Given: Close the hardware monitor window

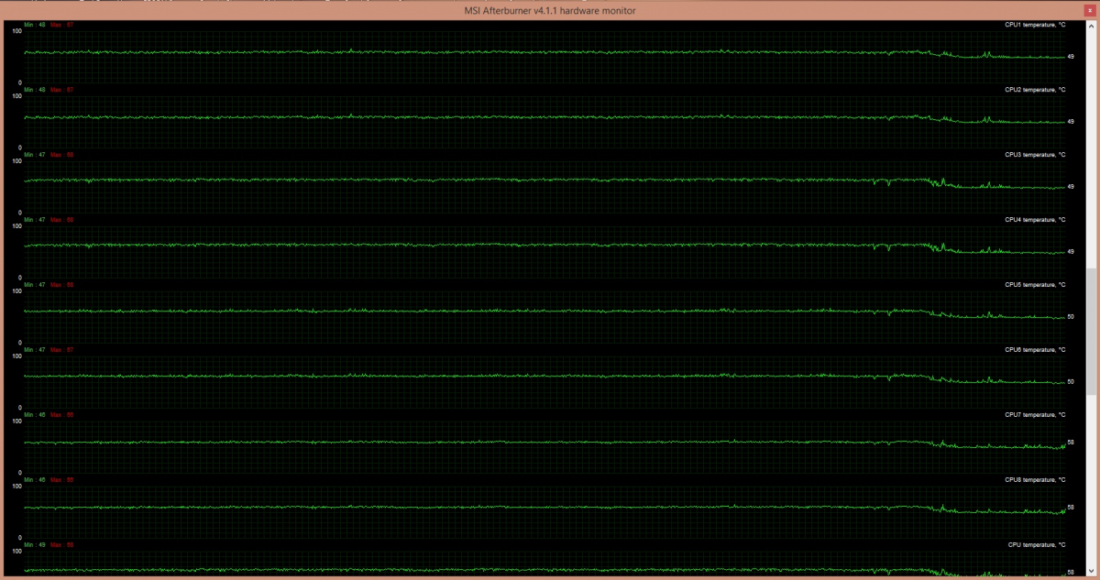Looking at the screenshot, I should coord(1090,10).
